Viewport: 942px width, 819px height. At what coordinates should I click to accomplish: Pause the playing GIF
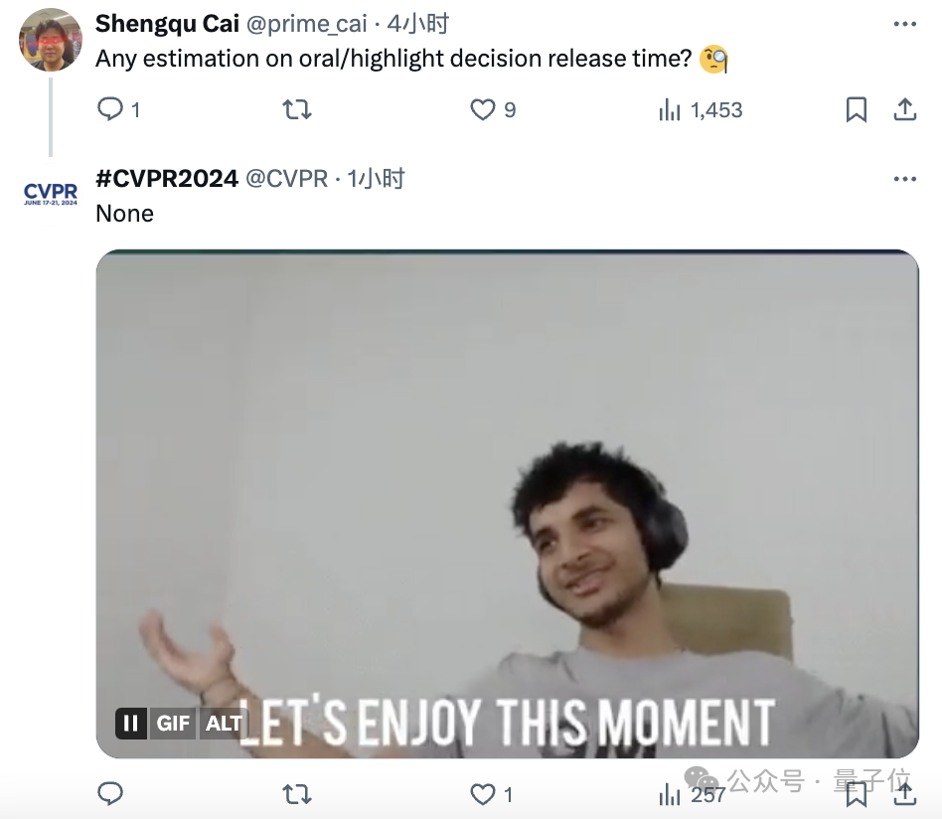[x=131, y=723]
